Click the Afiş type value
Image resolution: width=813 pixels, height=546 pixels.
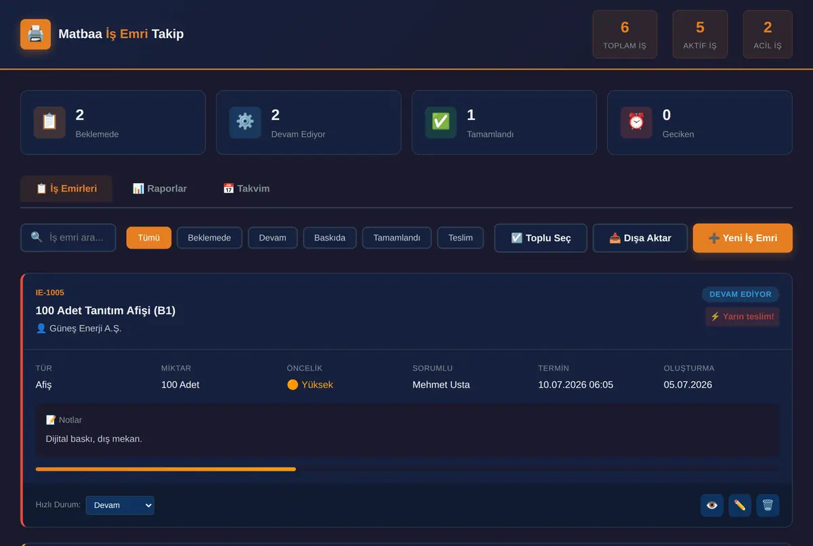(x=43, y=385)
